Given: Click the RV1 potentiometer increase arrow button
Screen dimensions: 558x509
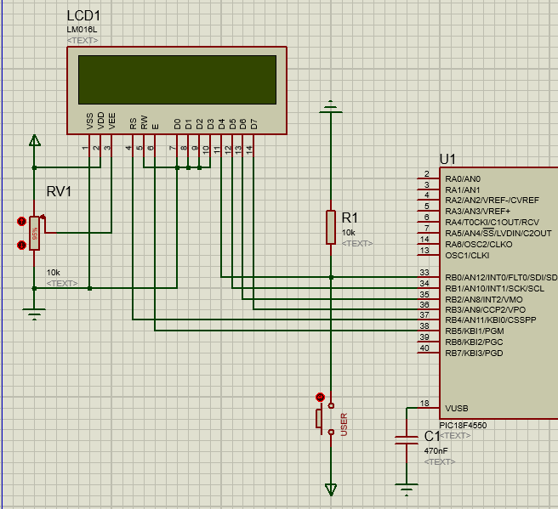Looking at the screenshot, I should pyautogui.click(x=22, y=222).
